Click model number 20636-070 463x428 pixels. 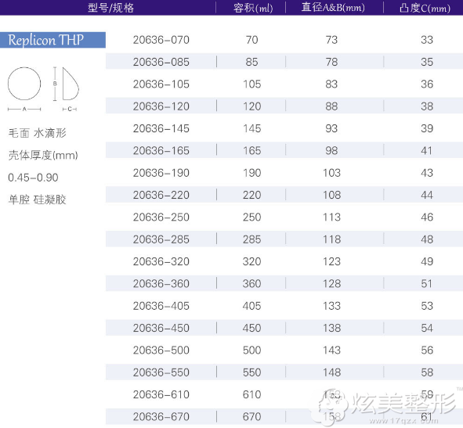(x=161, y=40)
